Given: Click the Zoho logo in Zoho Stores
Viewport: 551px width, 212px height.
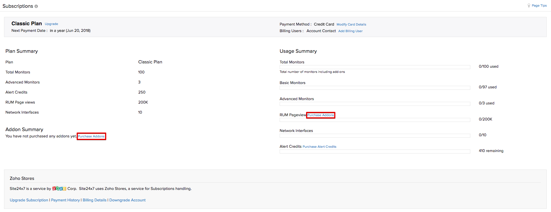Looking at the screenshot, I should pos(59,188).
